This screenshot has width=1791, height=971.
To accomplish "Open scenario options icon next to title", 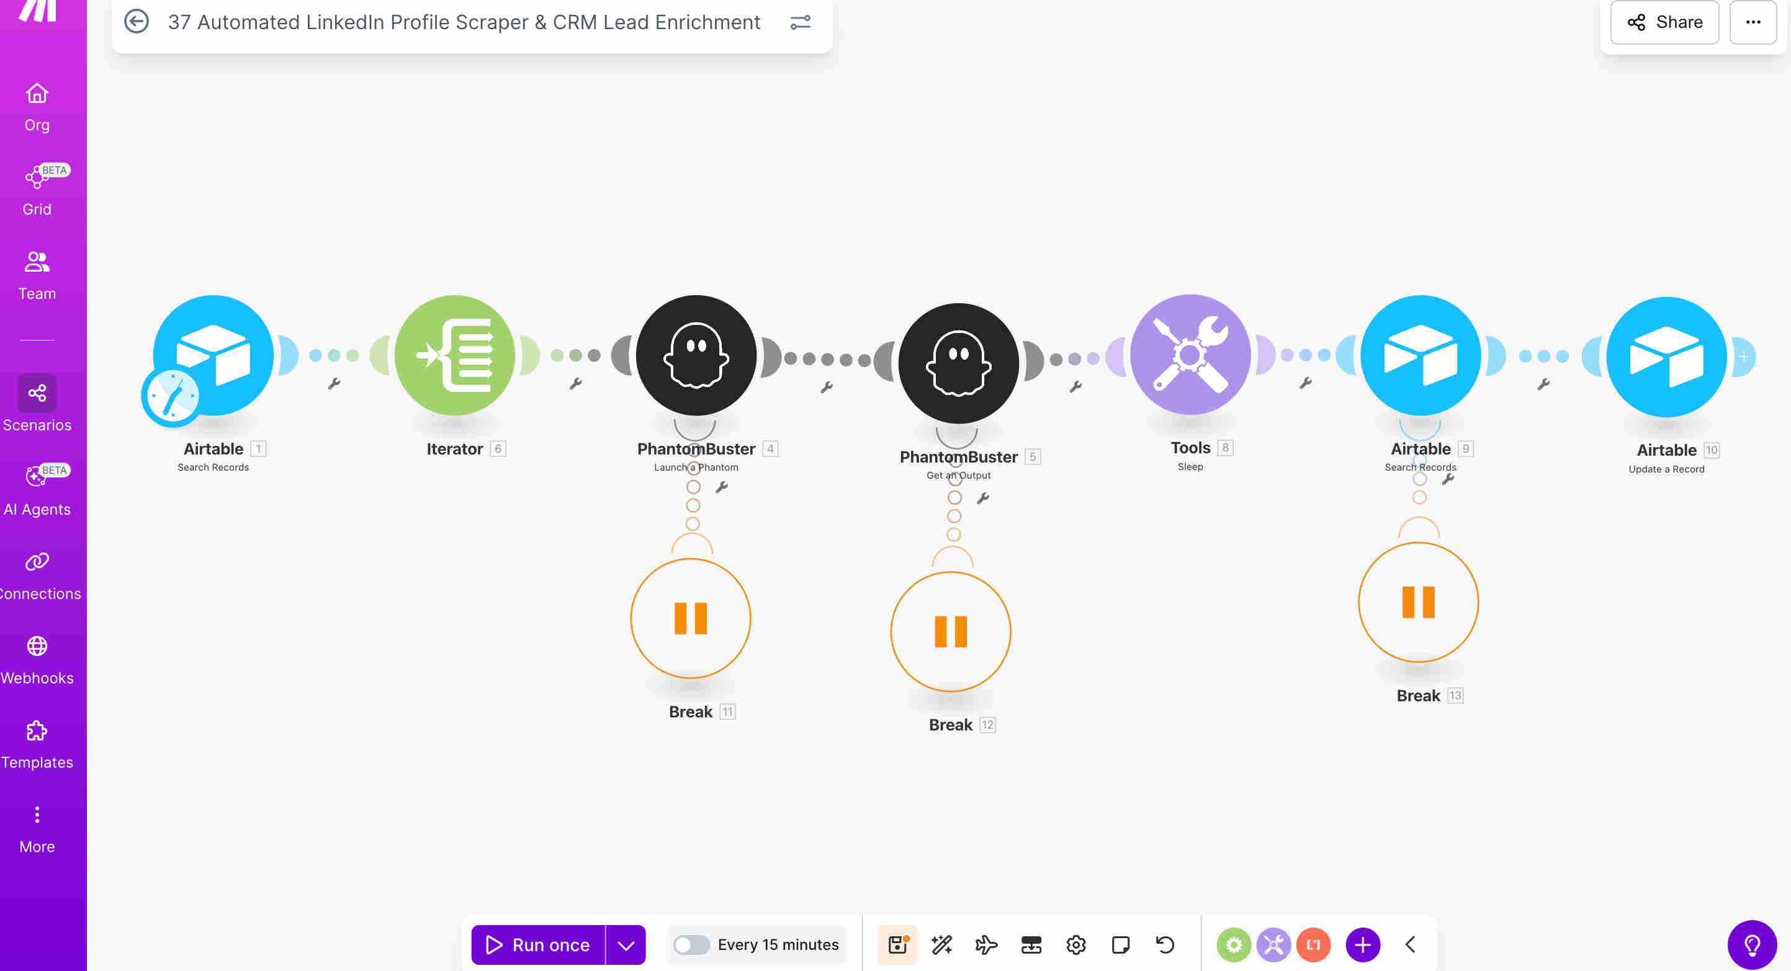I will tap(801, 22).
